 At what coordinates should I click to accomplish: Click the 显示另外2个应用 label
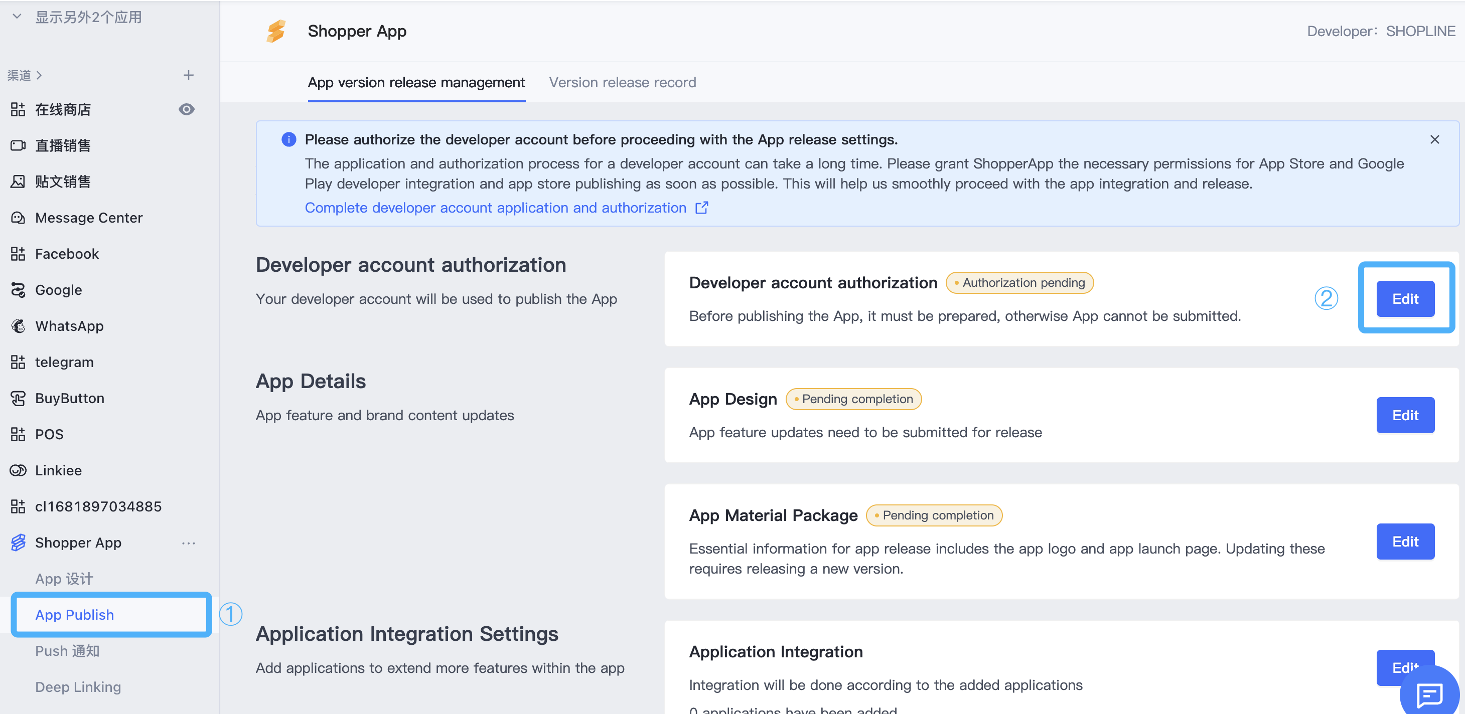[x=89, y=17]
